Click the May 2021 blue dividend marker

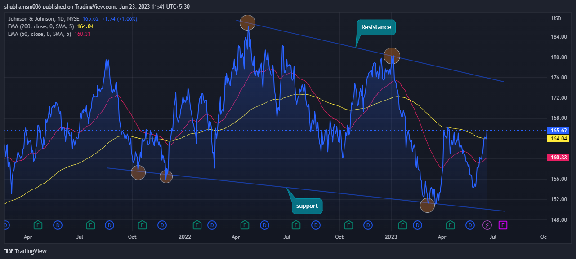tap(58, 224)
